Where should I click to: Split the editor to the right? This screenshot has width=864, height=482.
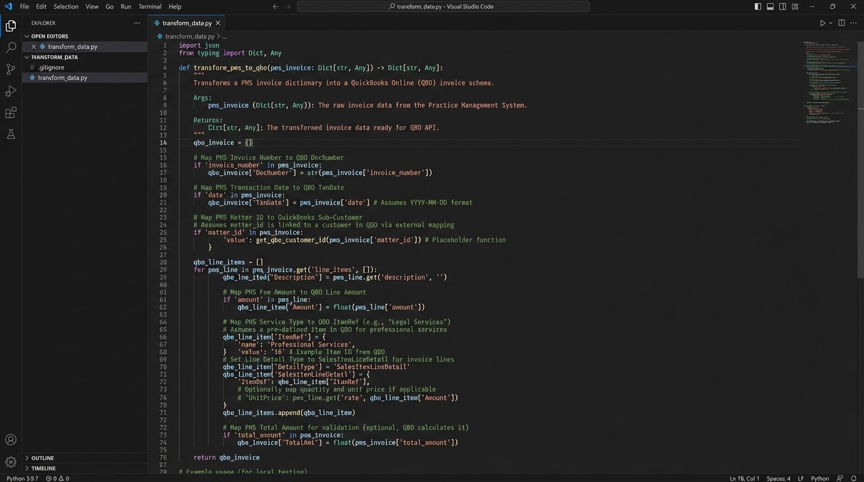coord(841,23)
